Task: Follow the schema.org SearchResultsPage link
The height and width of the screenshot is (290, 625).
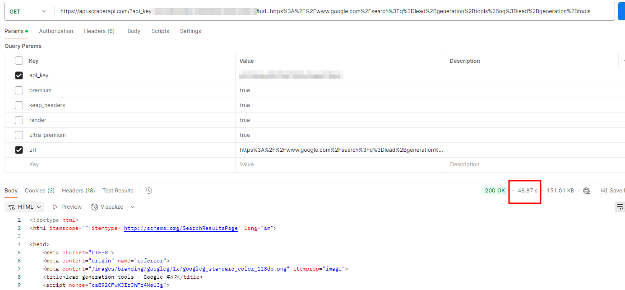Action: pyautogui.click(x=181, y=228)
